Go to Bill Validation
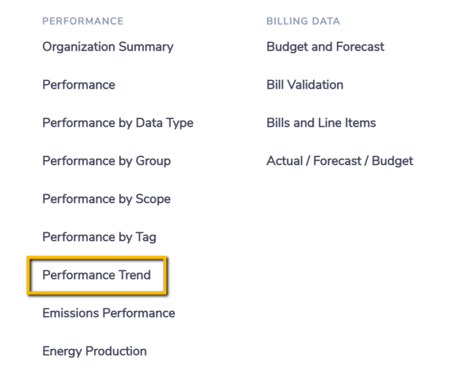Viewport: 469px width, 375px height. (304, 85)
